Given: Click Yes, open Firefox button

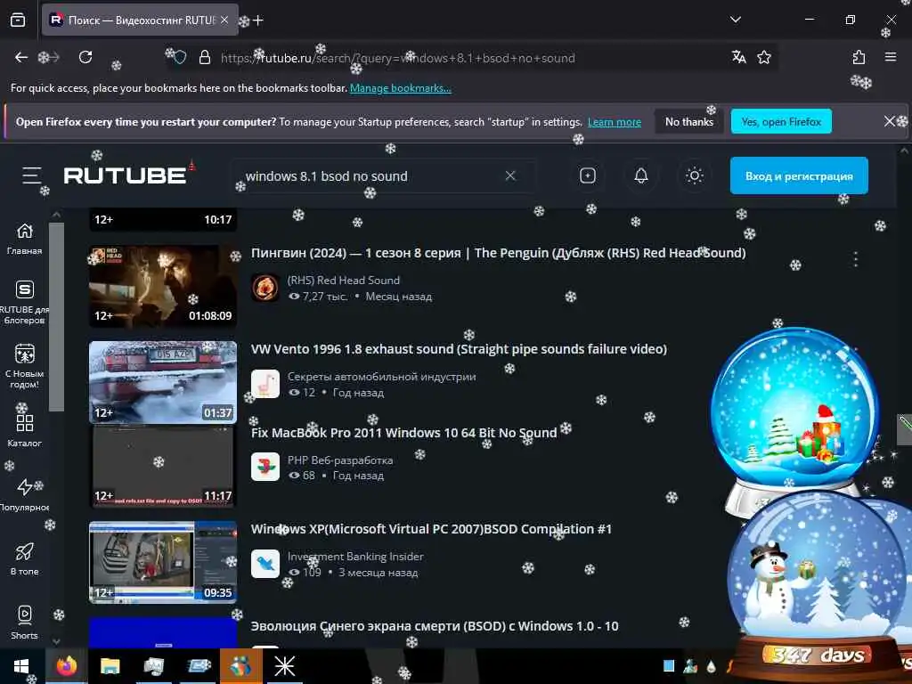Looking at the screenshot, I should tap(781, 121).
